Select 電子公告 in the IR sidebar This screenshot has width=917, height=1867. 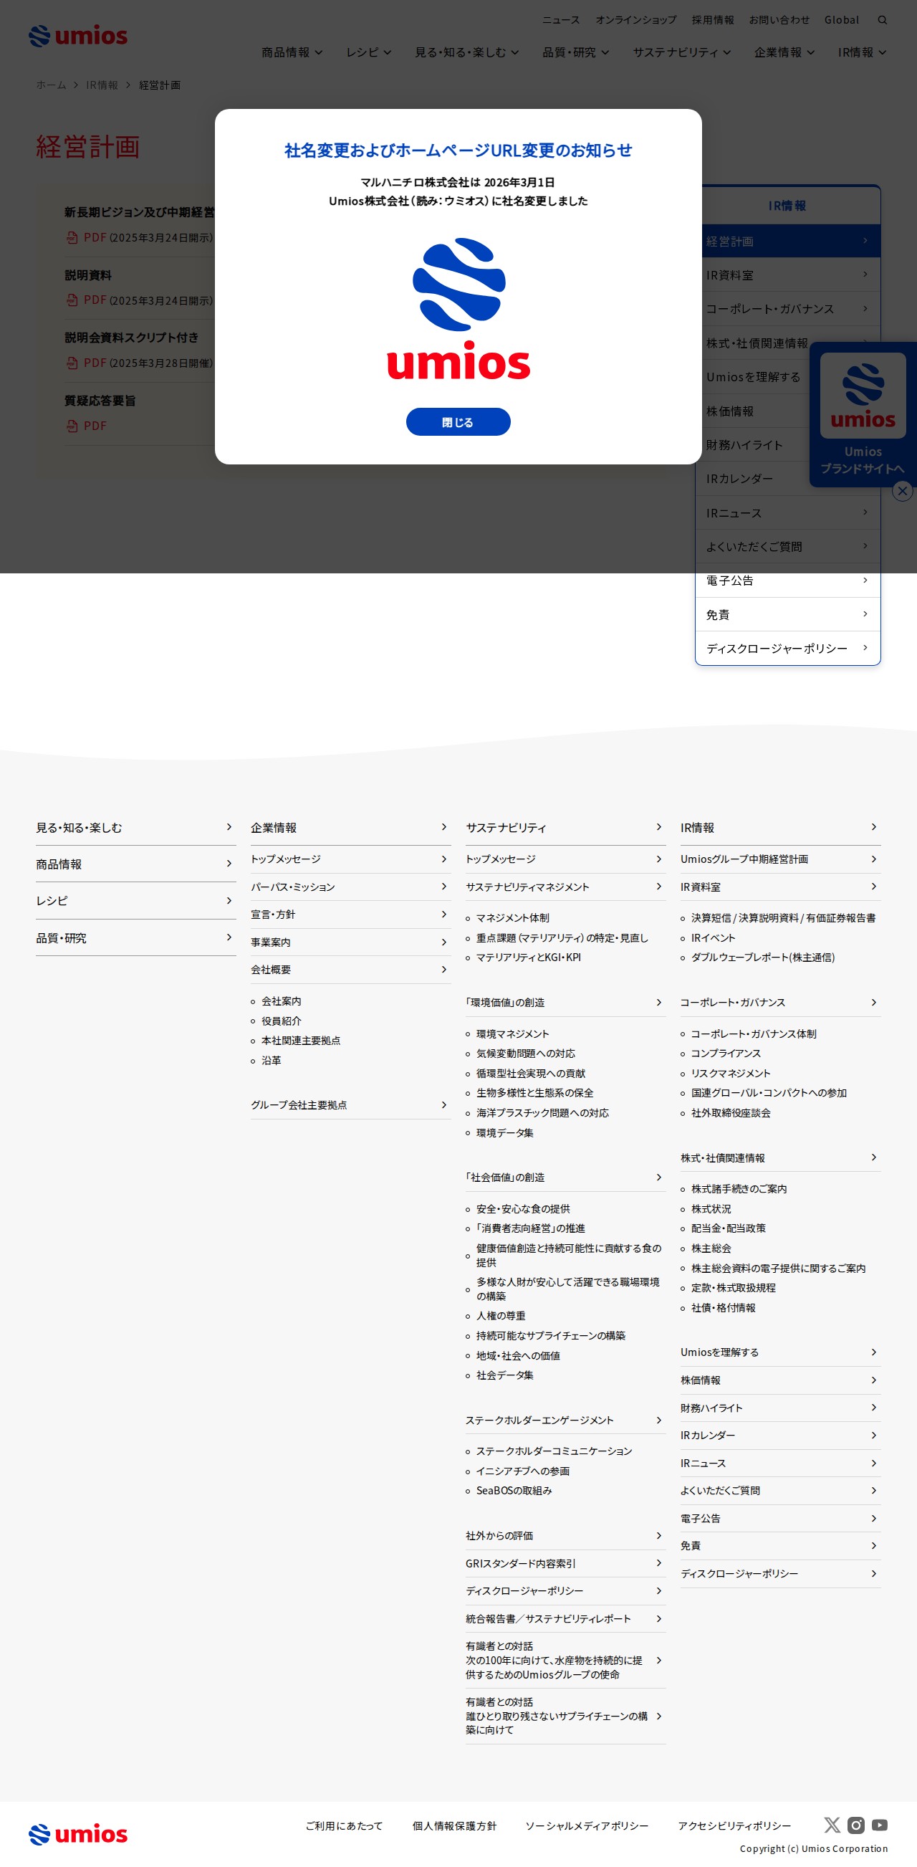[787, 581]
